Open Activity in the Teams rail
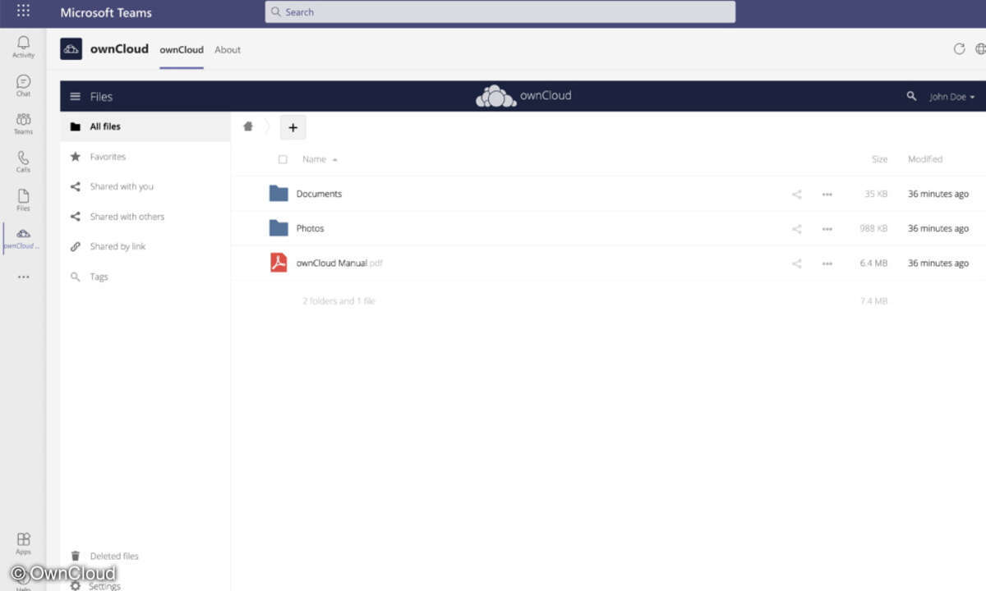 [23, 46]
